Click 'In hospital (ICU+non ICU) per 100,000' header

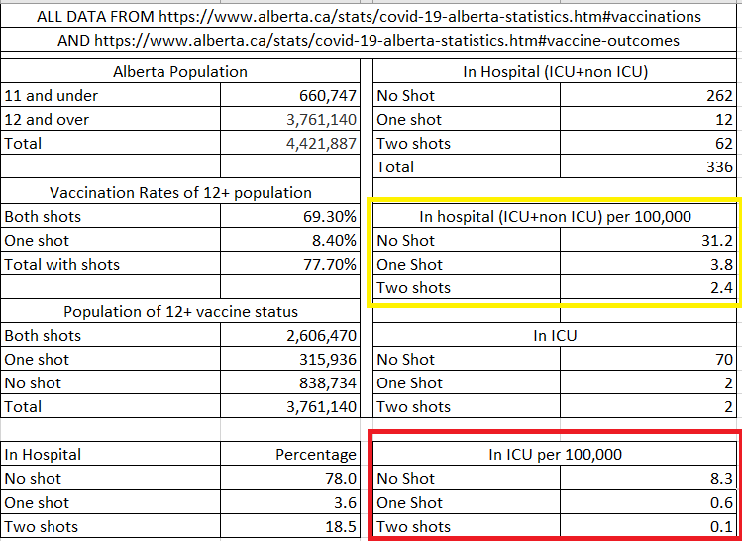pos(555,216)
